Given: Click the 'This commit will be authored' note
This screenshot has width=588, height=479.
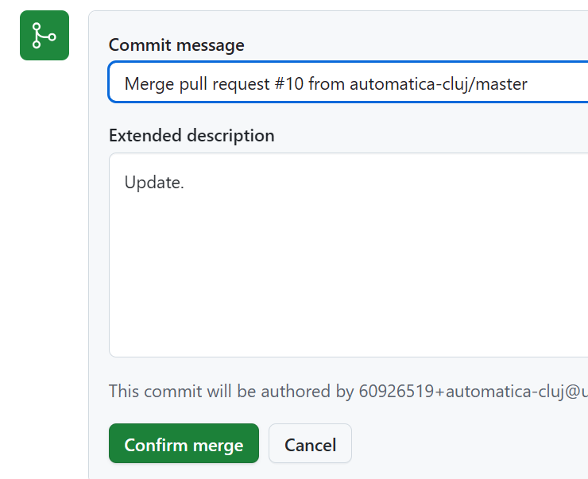Looking at the screenshot, I should tap(348, 392).
